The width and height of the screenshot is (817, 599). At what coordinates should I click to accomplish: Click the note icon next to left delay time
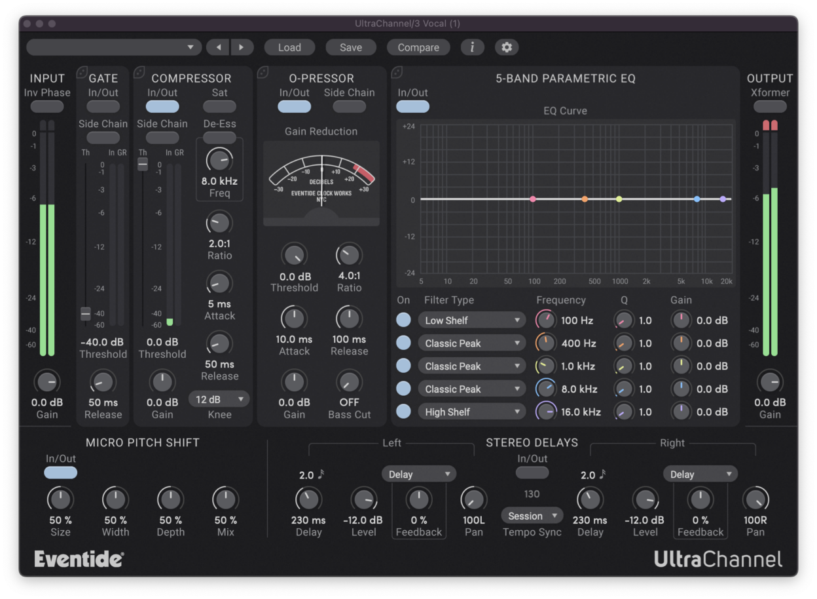[320, 473]
